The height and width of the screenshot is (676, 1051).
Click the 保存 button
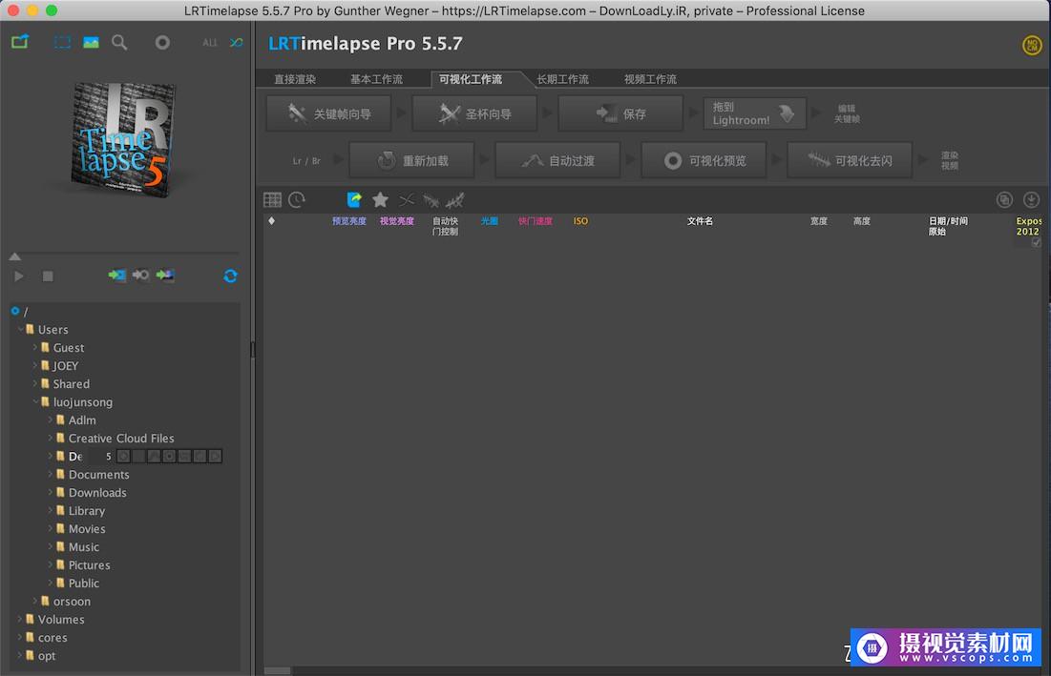coord(620,113)
